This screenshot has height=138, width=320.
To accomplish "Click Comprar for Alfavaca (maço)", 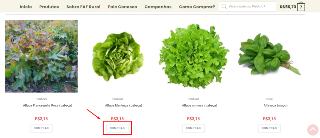I will click(x=269, y=128).
